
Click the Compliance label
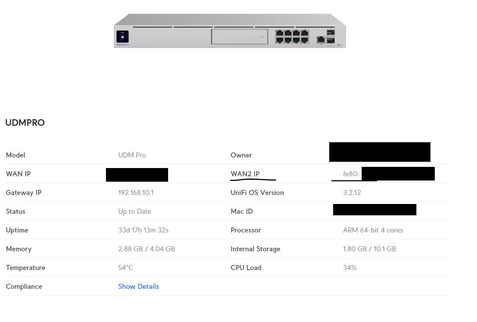pos(24,286)
